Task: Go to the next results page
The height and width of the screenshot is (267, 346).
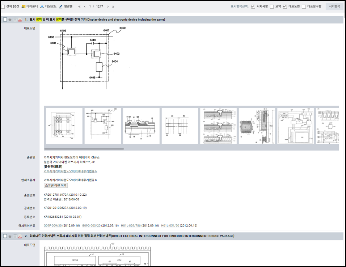Action: [x=107, y=7]
